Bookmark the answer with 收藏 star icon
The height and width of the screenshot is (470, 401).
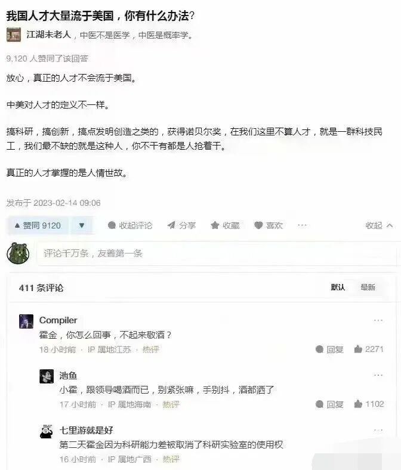[225, 225]
